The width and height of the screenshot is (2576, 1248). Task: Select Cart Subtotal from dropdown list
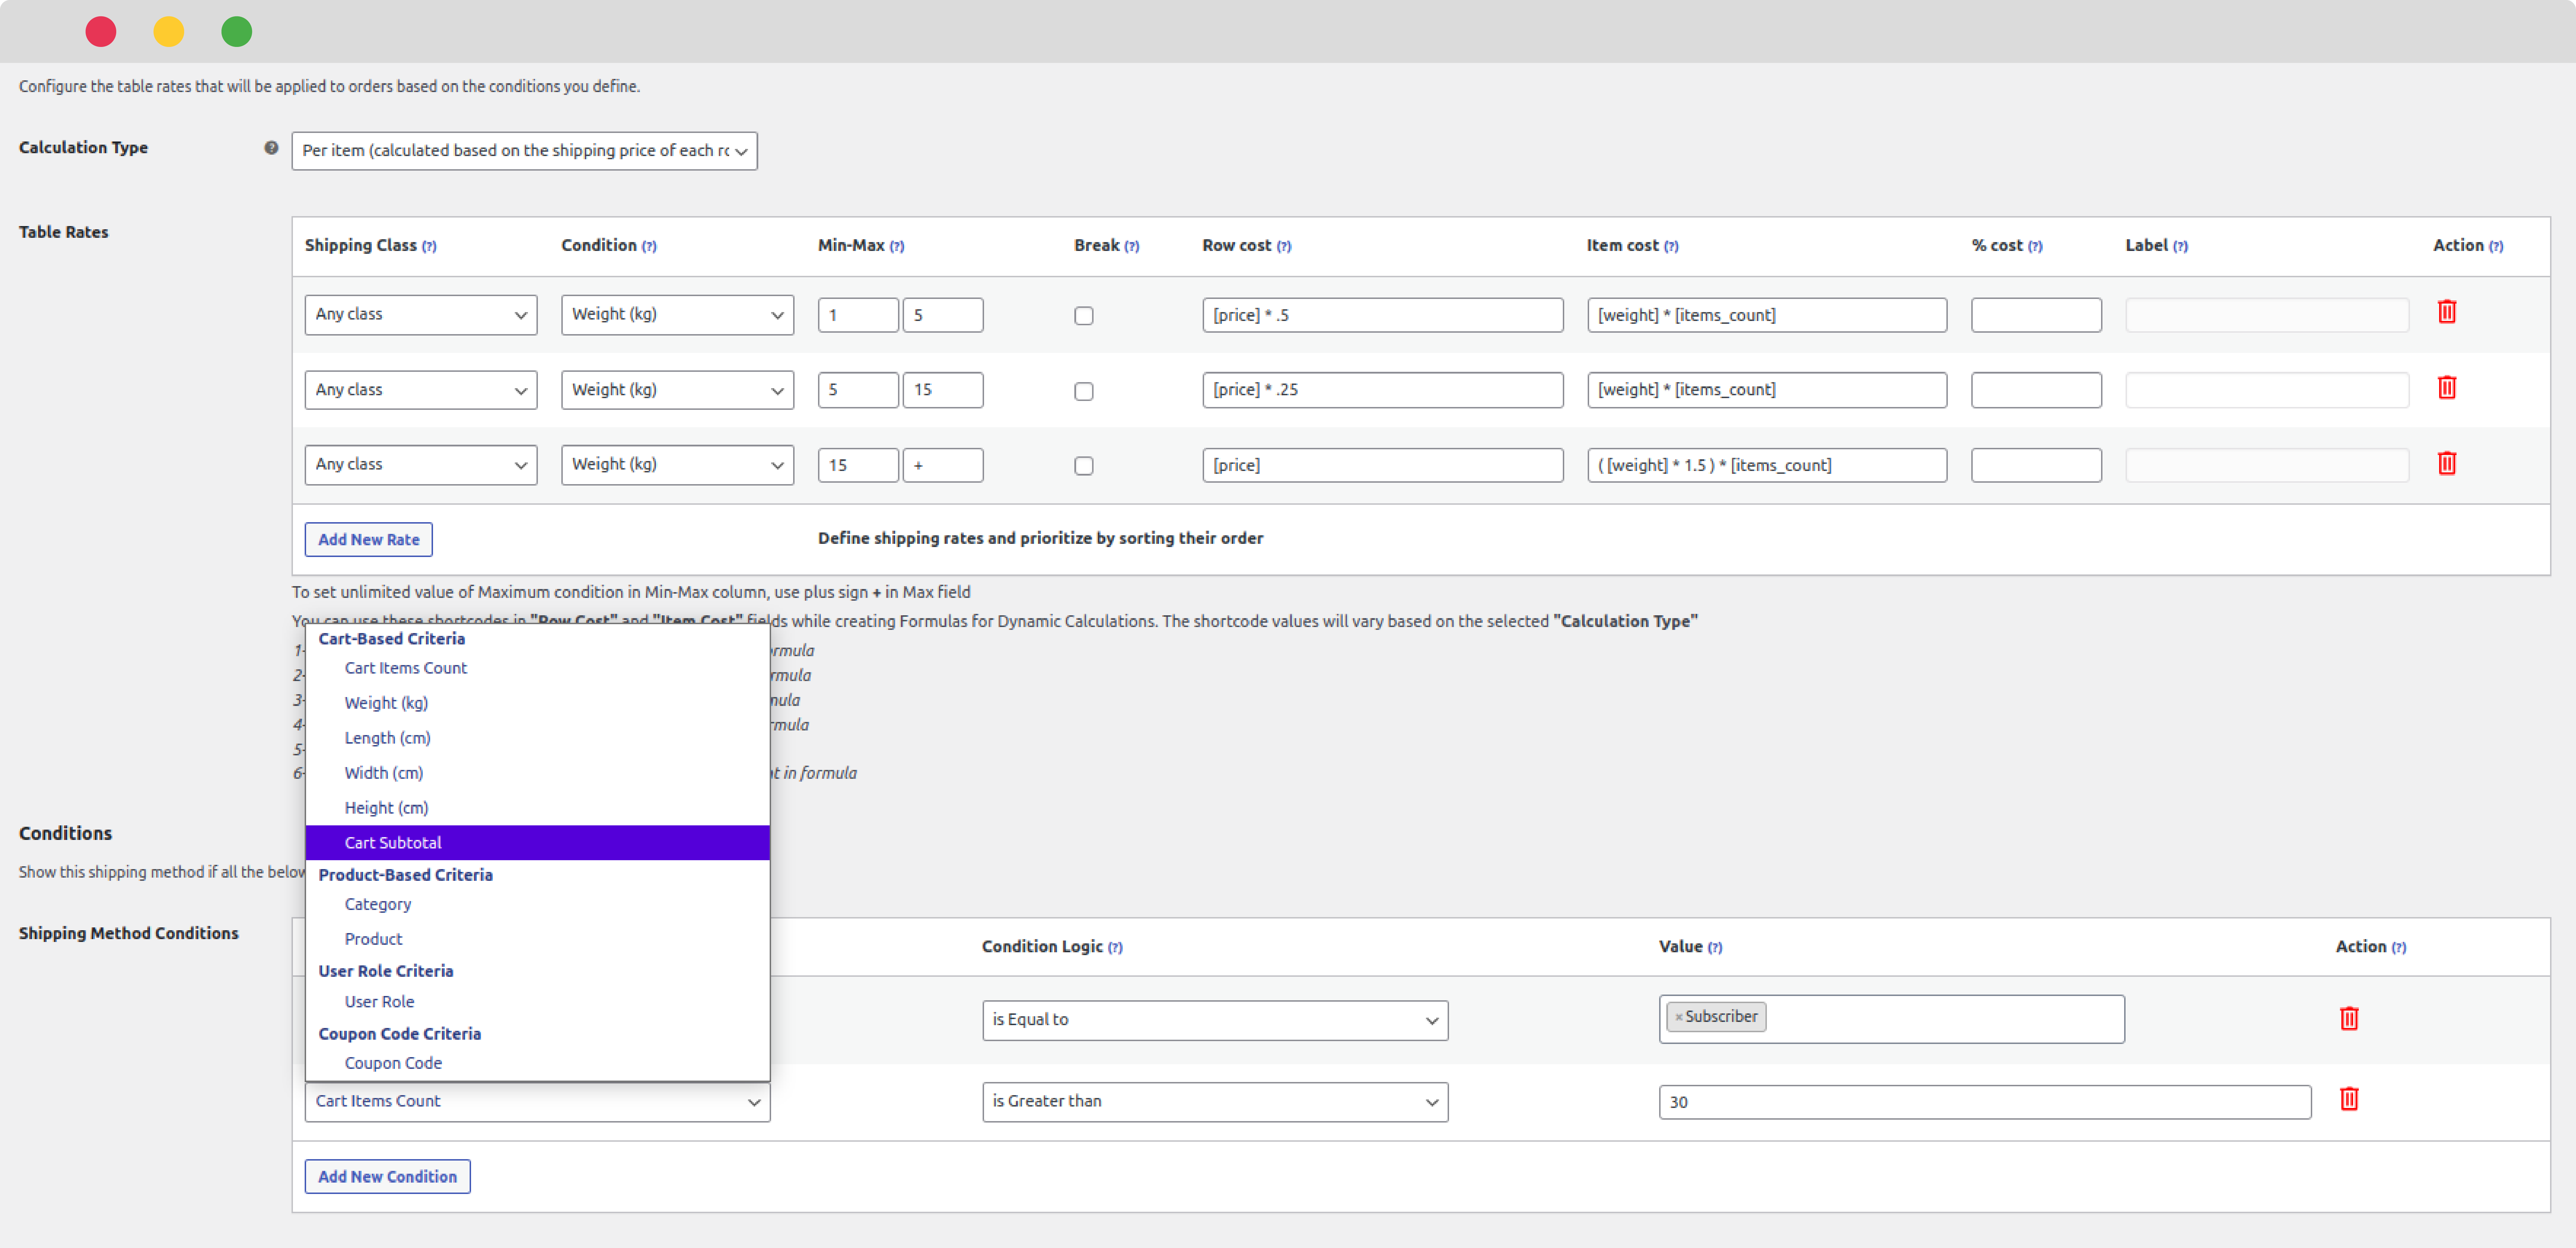pyautogui.click(x=393, y=842)
